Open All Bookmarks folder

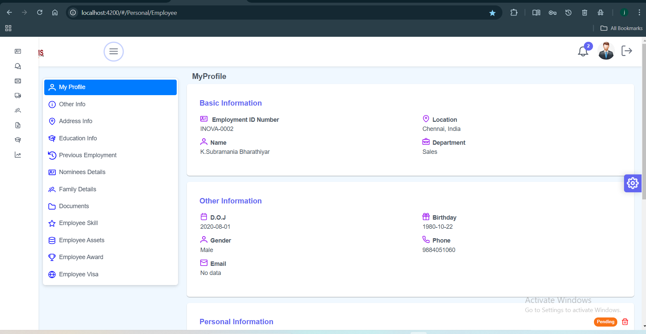point(622,28)
